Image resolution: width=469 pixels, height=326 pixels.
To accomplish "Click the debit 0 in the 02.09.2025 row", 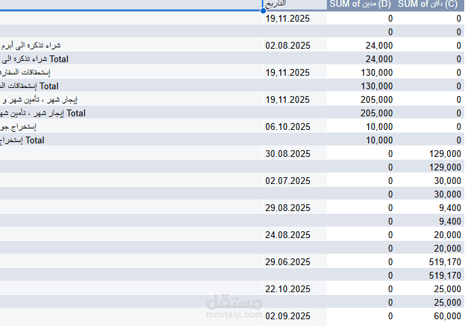I will click(x=390, y=316).
